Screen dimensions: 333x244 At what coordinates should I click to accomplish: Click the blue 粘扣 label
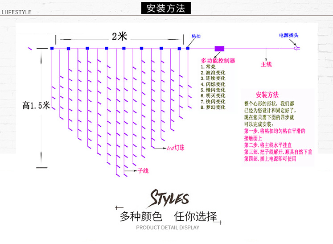tap(196, 36)
